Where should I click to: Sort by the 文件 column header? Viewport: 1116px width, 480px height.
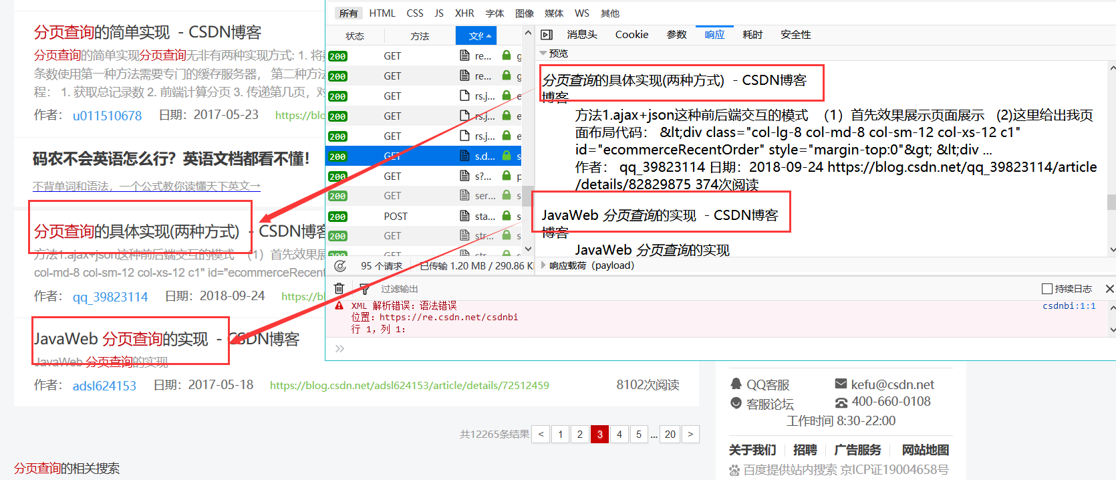click(x=476, y=36)
